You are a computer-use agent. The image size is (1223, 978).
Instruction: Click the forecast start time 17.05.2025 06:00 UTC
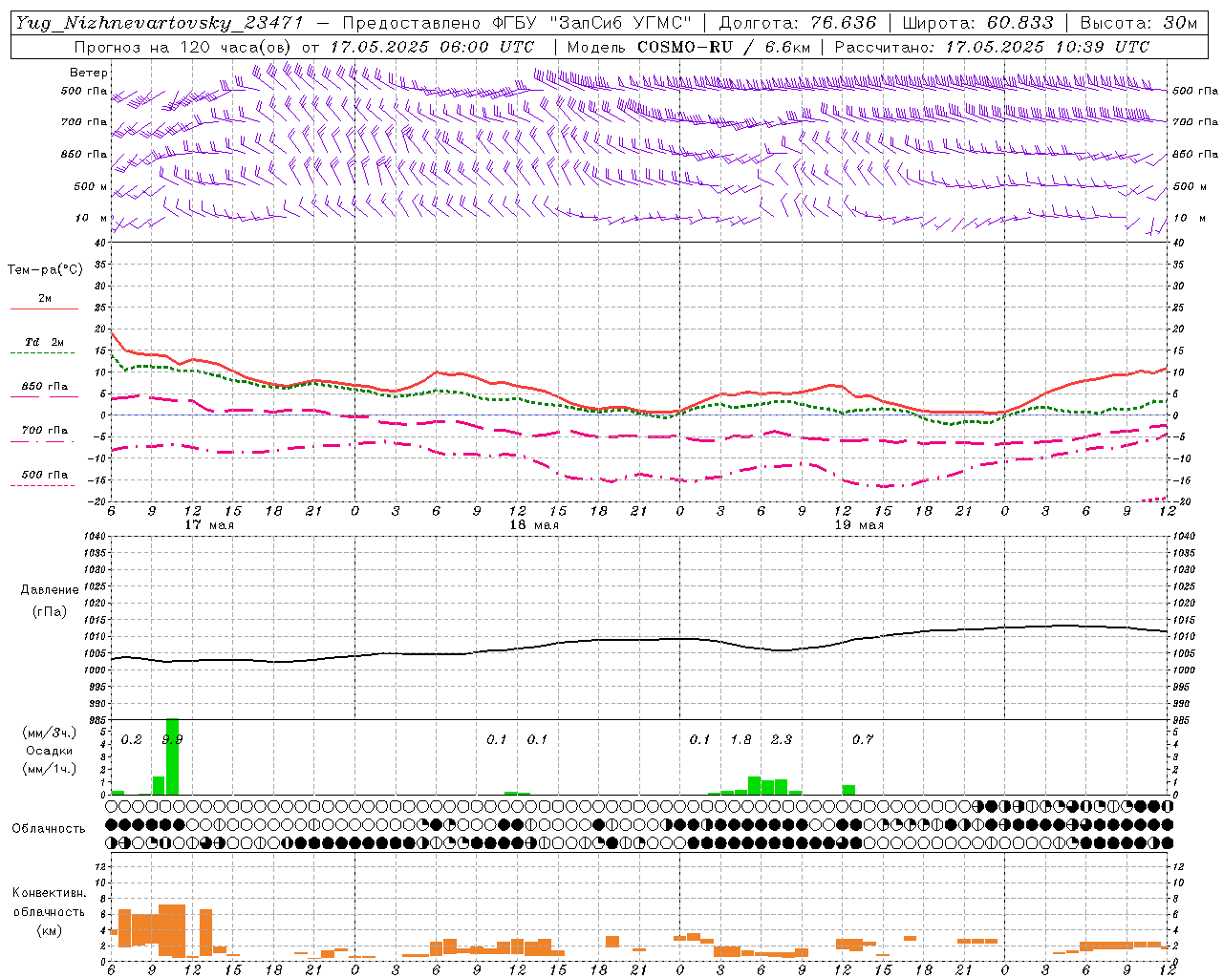[432, 47]
